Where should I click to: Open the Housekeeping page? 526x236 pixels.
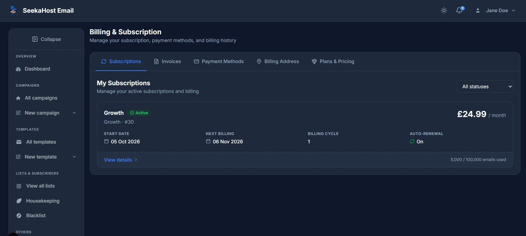pos(46,201)
